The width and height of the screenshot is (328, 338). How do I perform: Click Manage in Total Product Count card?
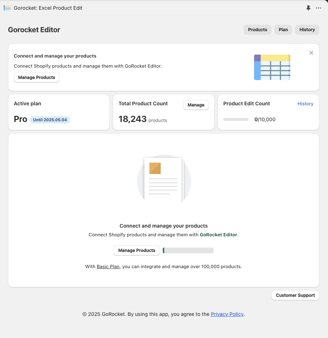tap(196, 105)
